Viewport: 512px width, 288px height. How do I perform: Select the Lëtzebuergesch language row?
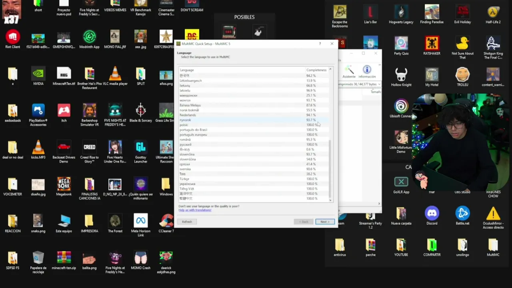point(253,80)
